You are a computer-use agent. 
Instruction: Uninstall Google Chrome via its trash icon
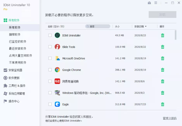click(163, 70)
